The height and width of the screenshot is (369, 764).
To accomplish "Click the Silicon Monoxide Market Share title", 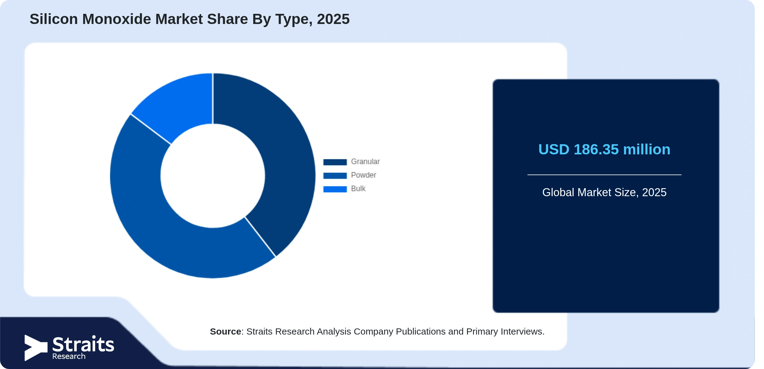I will 189,19.
